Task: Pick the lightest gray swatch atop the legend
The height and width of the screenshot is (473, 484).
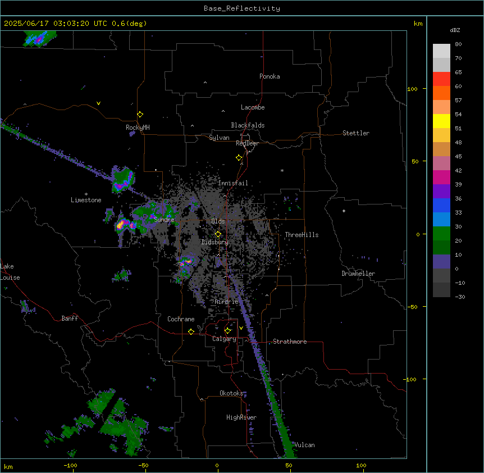Action: tap(441, 51)
